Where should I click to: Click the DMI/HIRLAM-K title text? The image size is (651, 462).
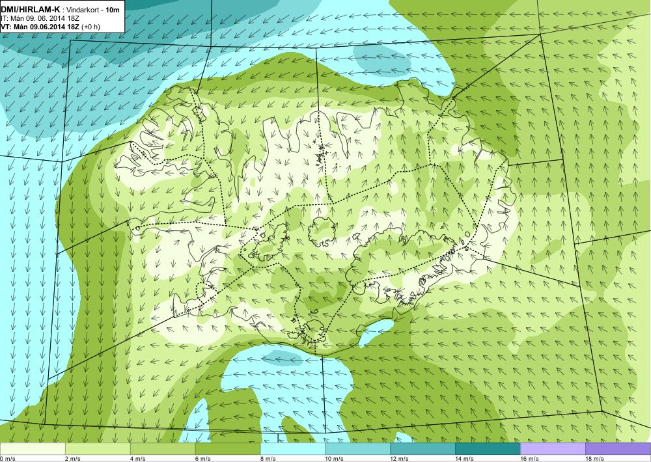point(31,9)
